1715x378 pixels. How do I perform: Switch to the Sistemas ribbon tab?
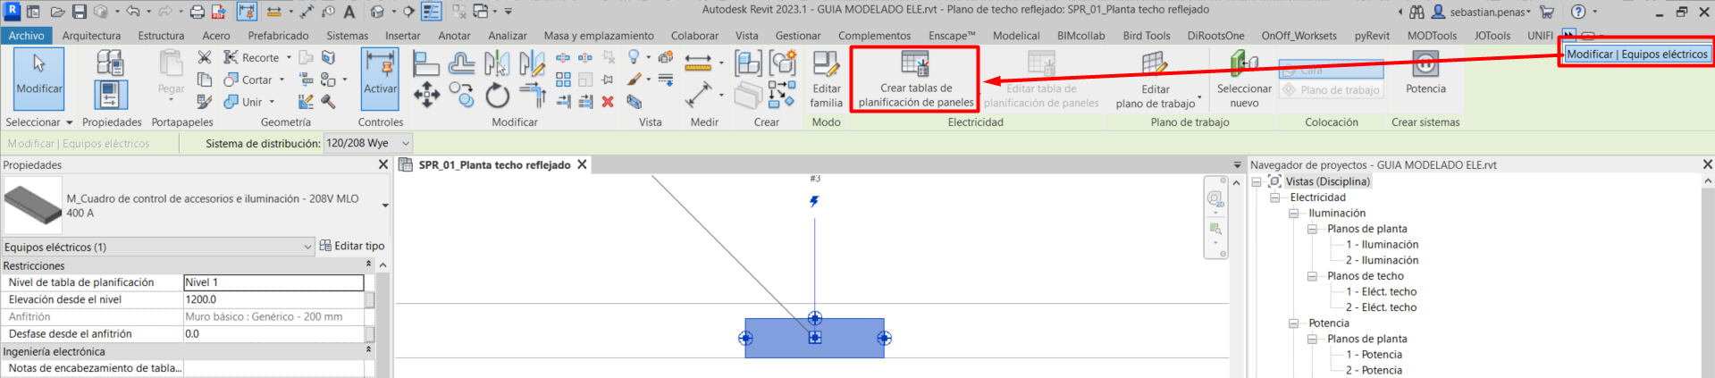coord(347,36)
